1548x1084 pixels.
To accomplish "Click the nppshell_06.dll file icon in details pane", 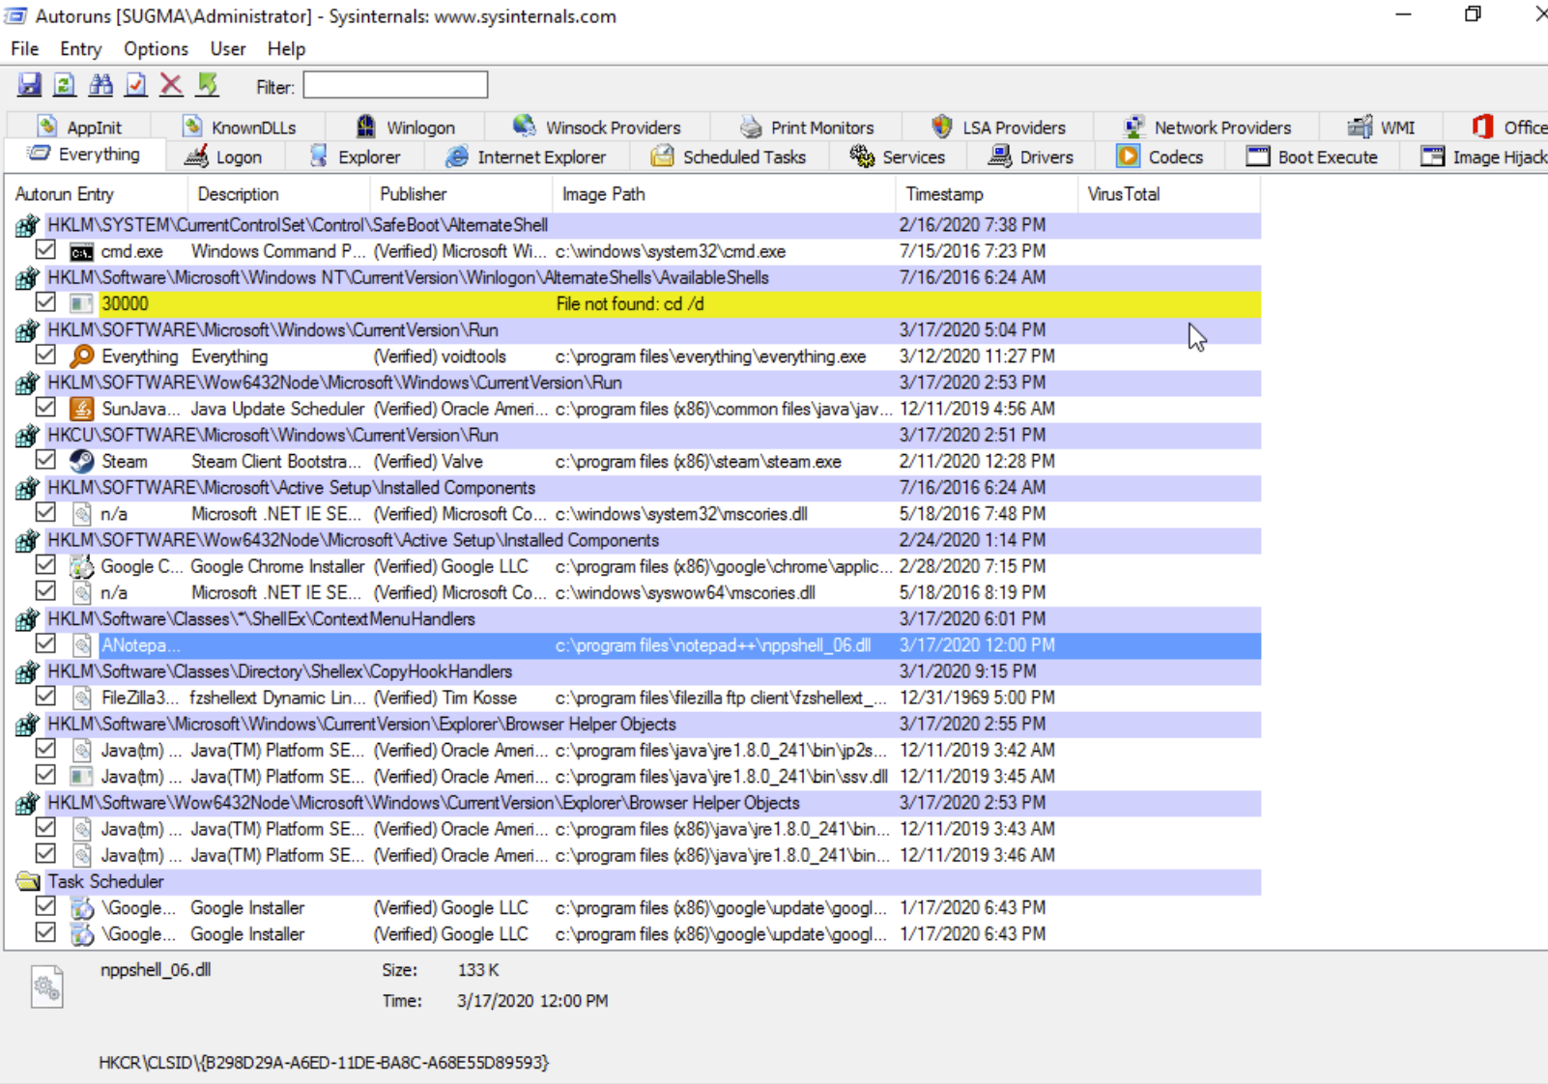I will 47,987.
